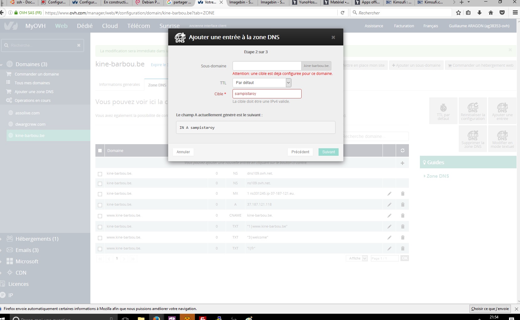
Task: Check the TXT "3|welcome" row
Action: 100,238
